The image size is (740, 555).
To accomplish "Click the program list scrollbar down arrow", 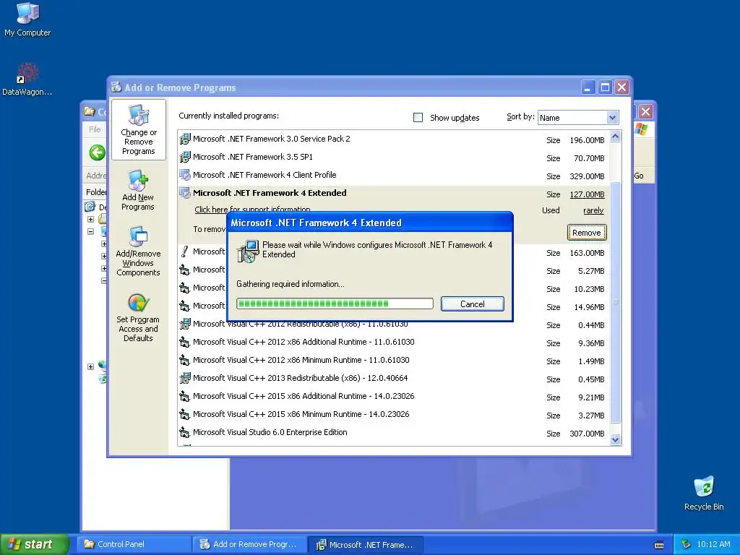I will coord(616,440).
